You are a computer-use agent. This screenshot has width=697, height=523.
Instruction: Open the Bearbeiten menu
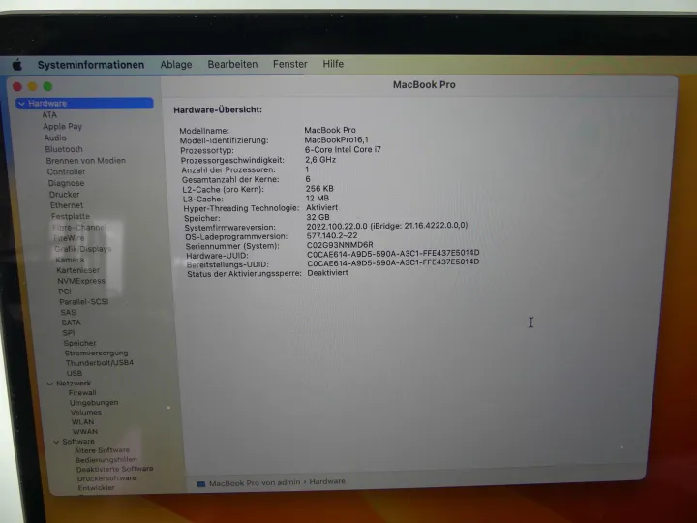[232, 64]
